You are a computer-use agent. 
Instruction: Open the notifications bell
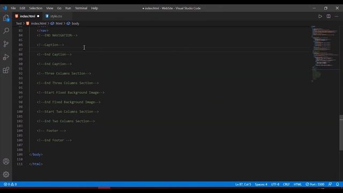click(x=338, y=184)
